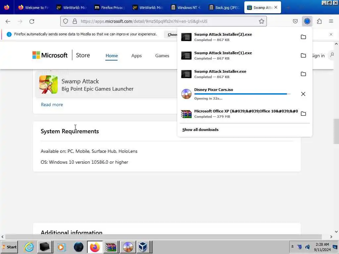Open VirtualBox from the taskbar
This screenshot has height=254, width=339.
point(143,247)
